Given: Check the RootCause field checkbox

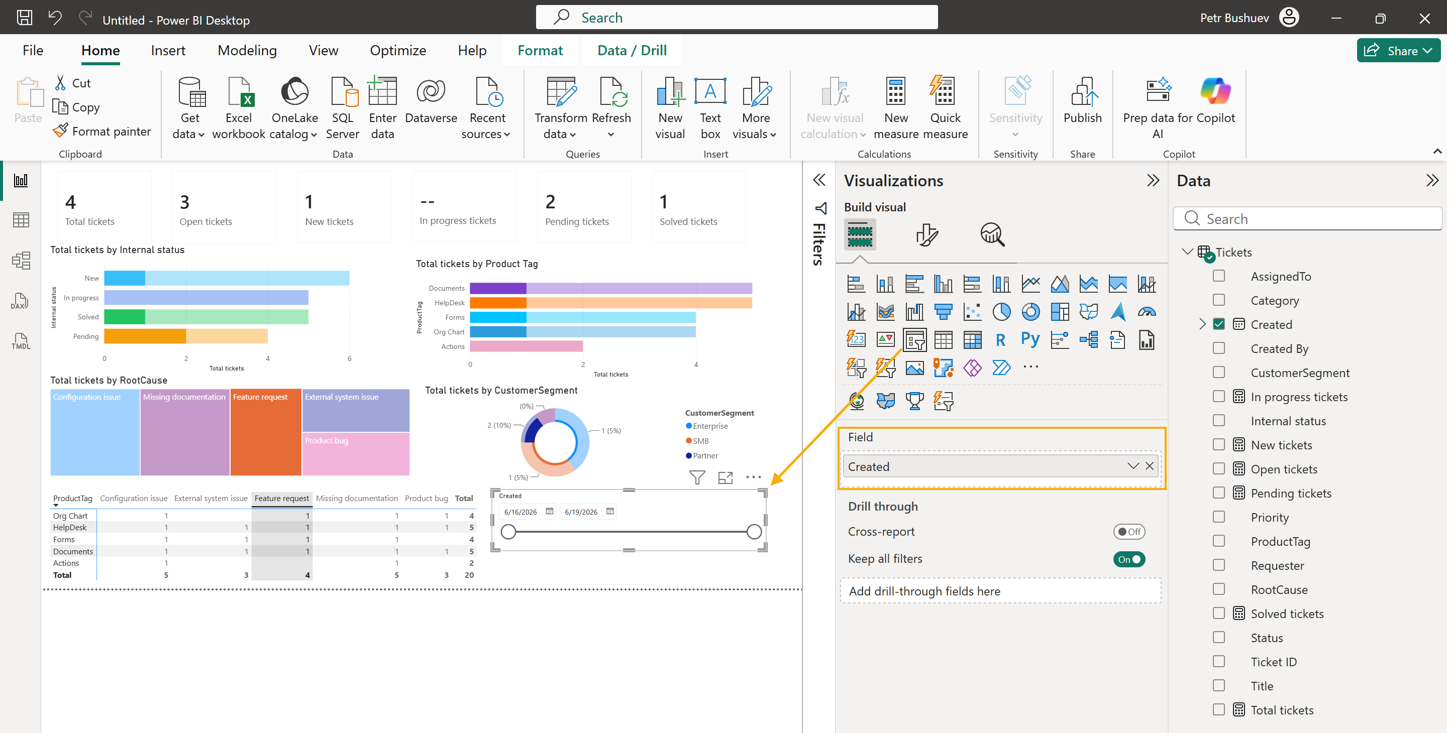Looking at the screenshot, I should pos(1219,589).
